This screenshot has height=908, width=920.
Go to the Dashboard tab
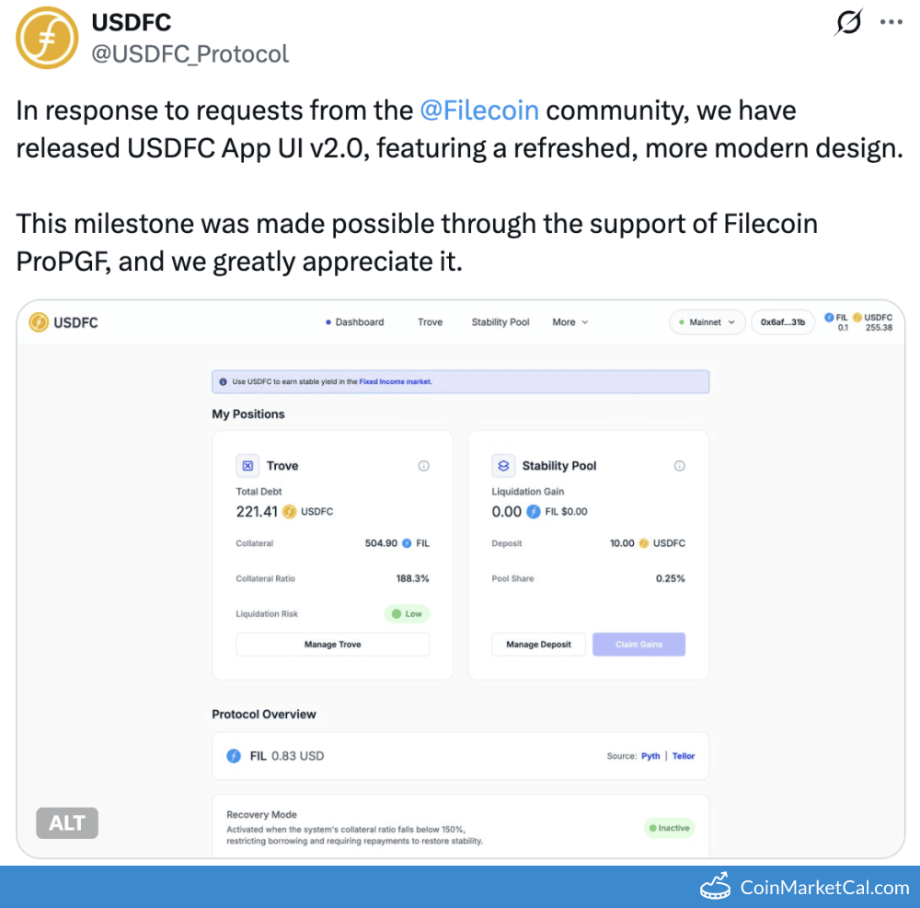(355, 322)
